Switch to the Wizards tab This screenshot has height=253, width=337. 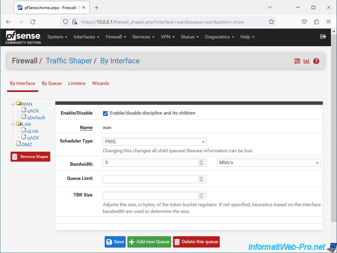(101, 84)
